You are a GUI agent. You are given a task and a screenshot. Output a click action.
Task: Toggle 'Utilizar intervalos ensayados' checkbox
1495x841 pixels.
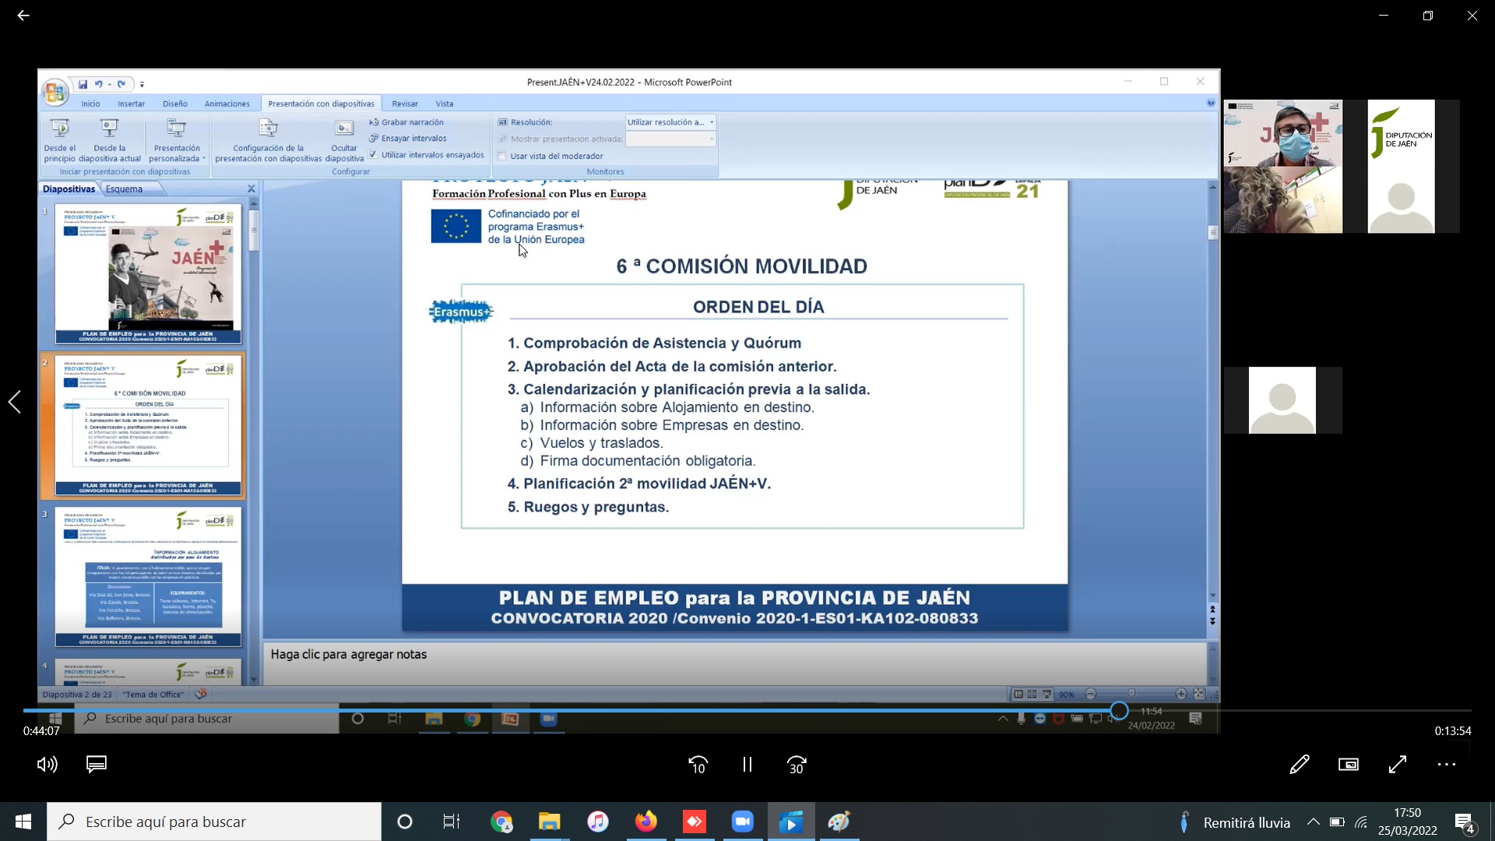tap(373, 155)
